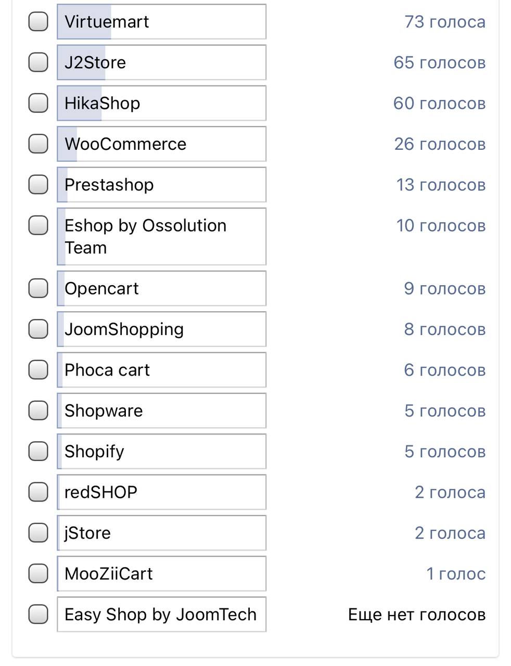Click the Virtuemart result bar
The image size is (511, 666).
pos(161,21)
